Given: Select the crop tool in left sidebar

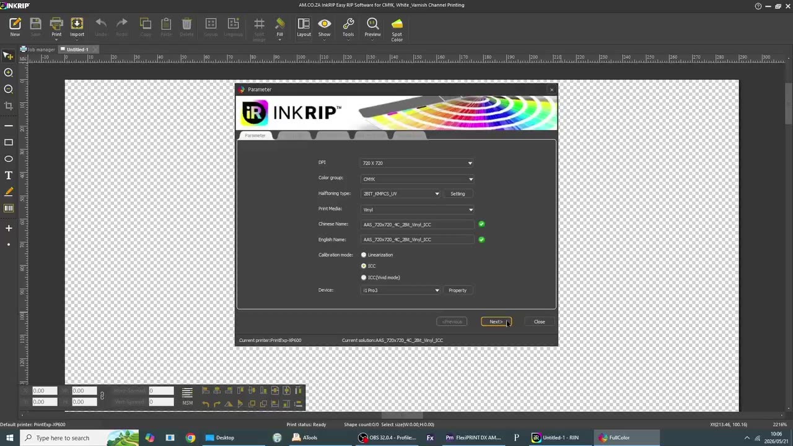Looking at the screenshot, I should tap(9, 106).
